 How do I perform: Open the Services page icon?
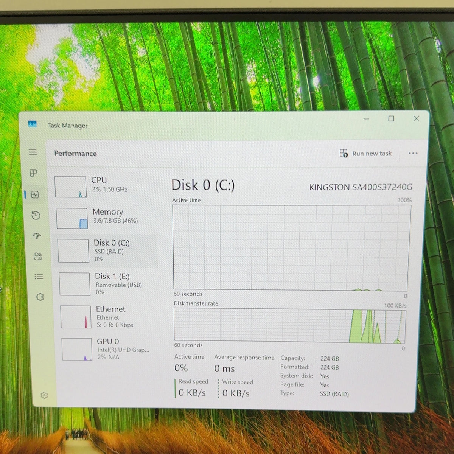tap(40, 297)
